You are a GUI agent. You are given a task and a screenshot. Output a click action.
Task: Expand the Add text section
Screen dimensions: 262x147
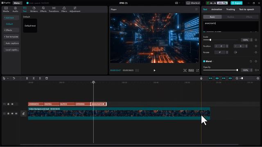click(x=11, y=18)
